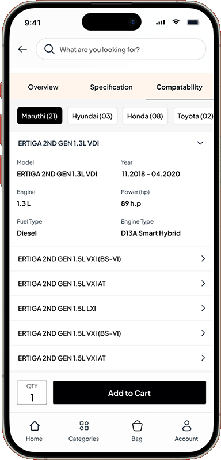Screen dimensions: 221x460
Task: Click the search magnifier icon
Action: coord(49,49)
